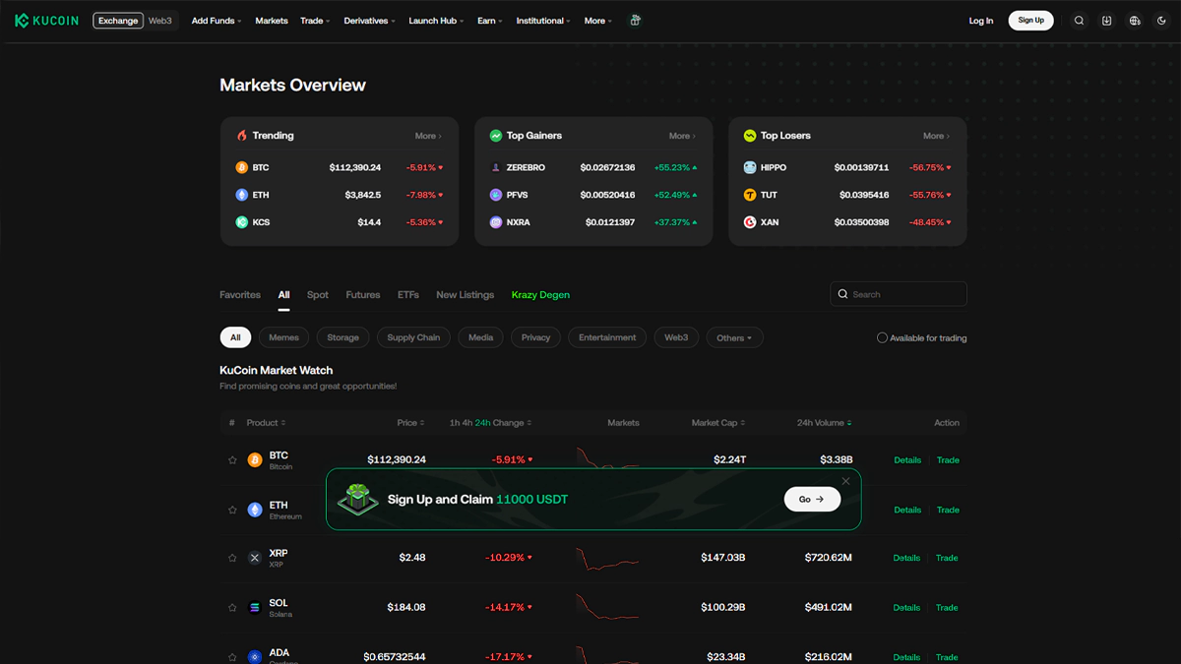Switch to the Futures tab
Screen dimensions: 1181x664
pos(362,295)
